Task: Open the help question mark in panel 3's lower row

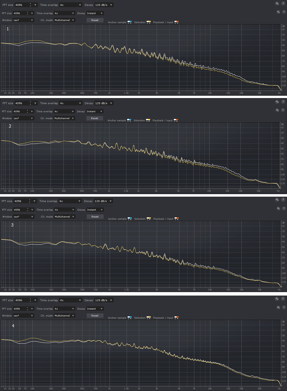Action: [284, 208]
